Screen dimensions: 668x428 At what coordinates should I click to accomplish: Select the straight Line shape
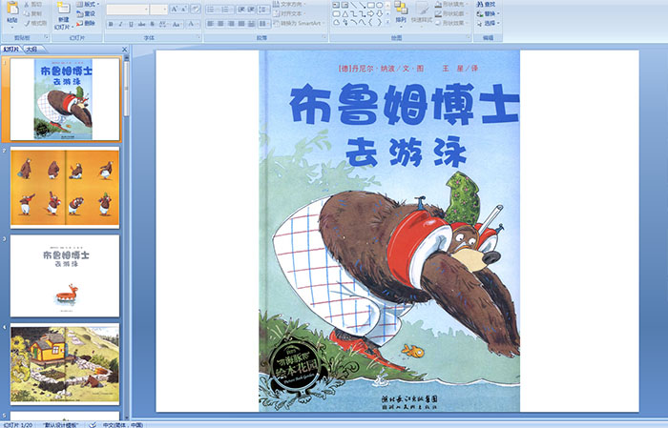click(354, 5)
